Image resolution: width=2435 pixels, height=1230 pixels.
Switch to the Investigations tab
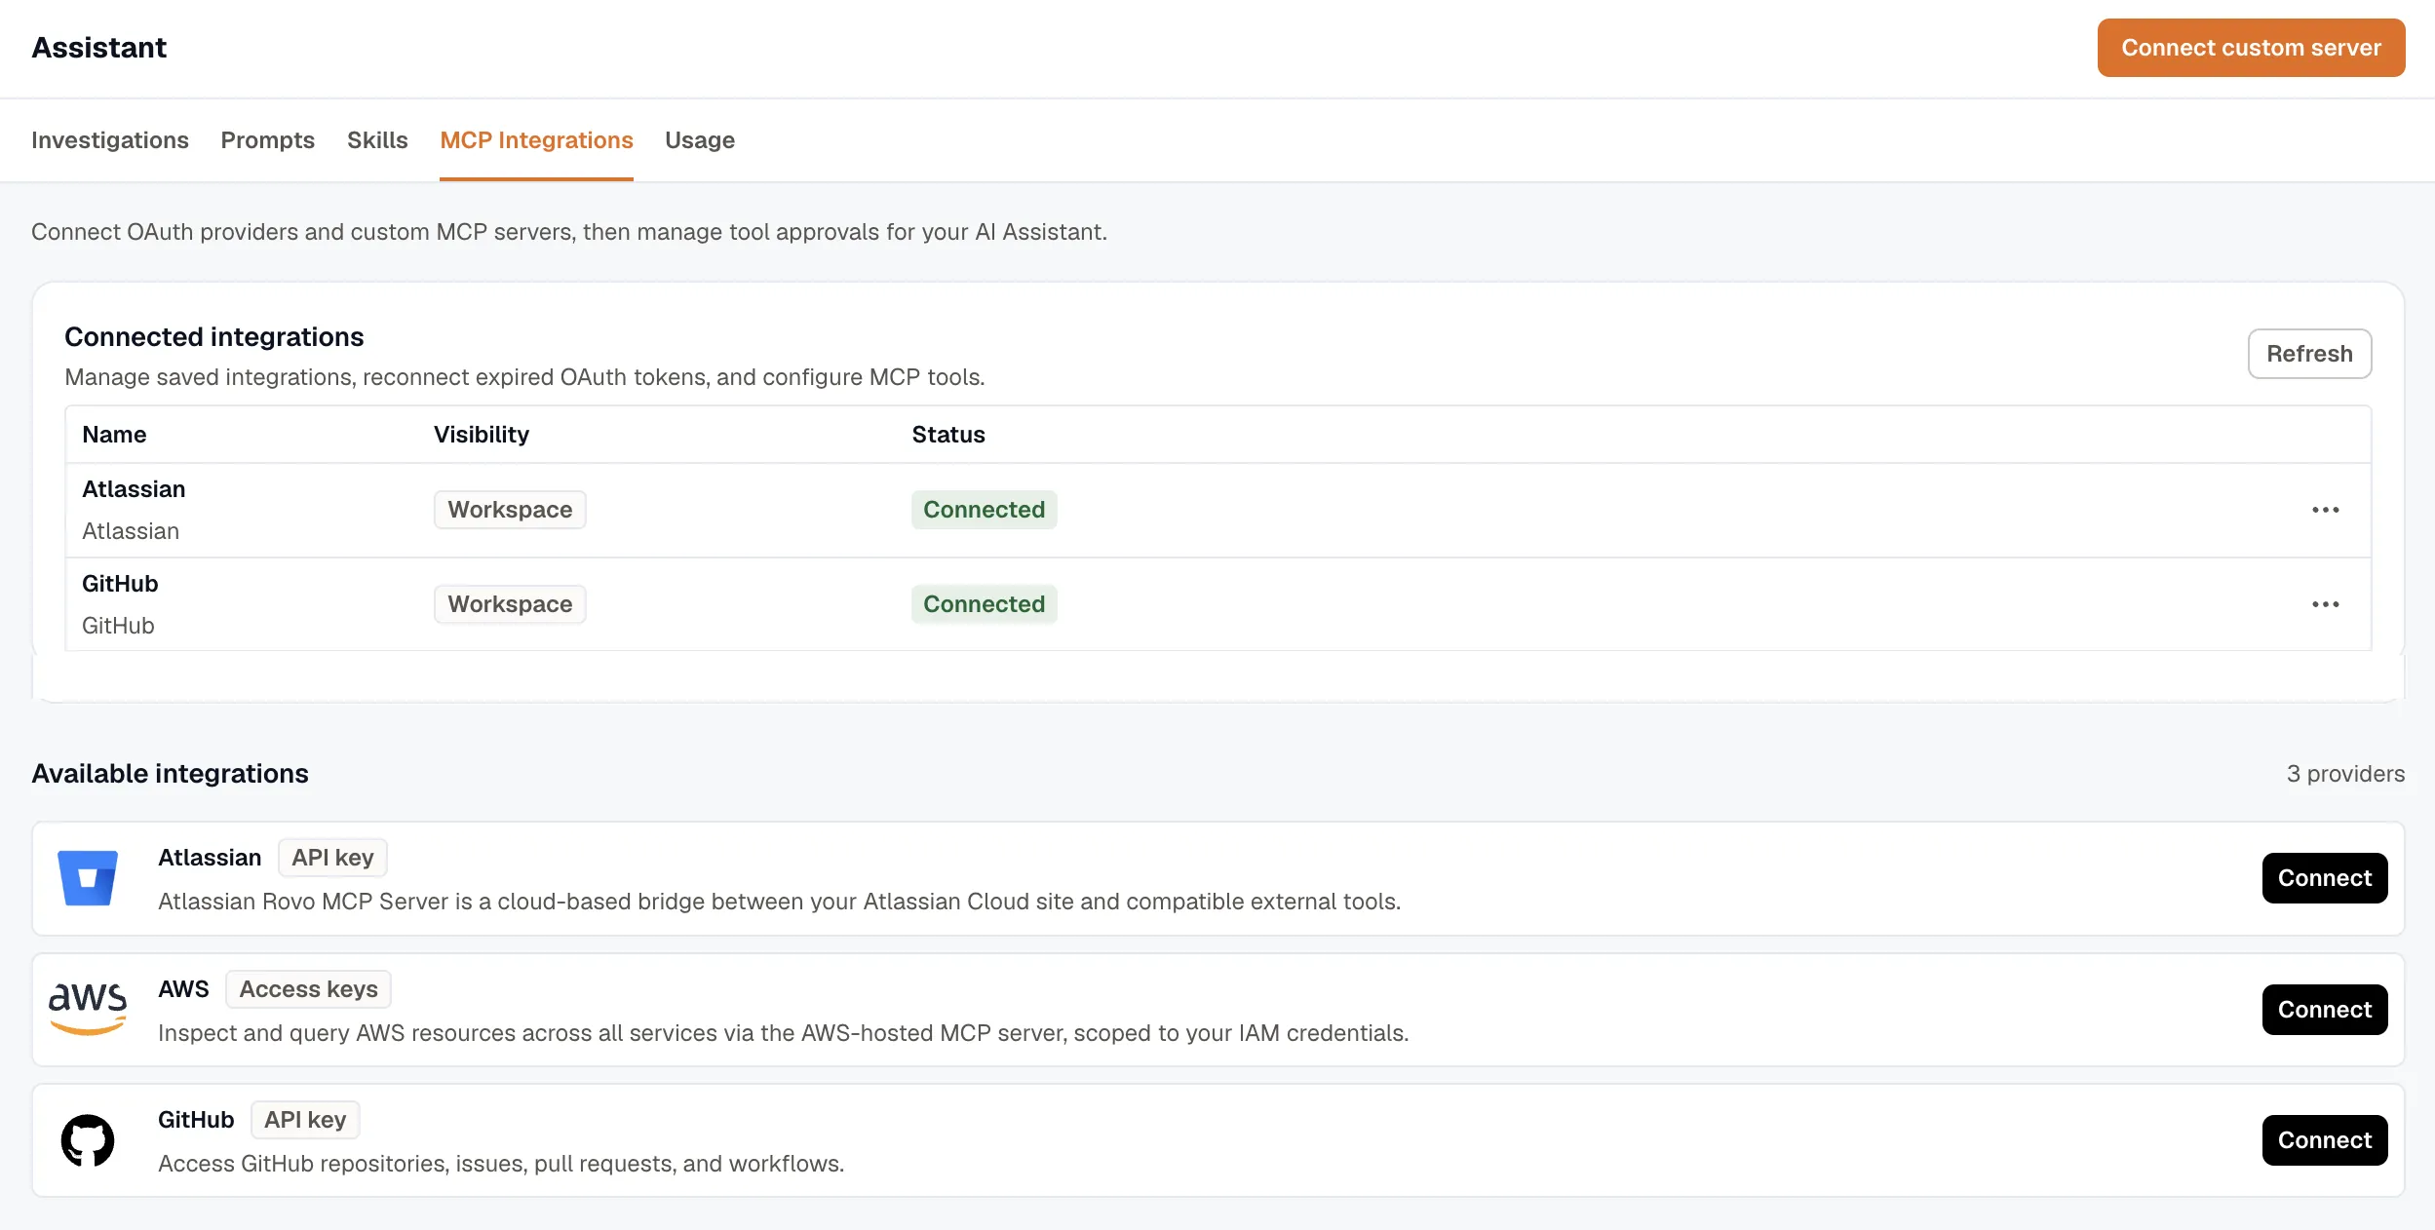[x=110, y=140]
